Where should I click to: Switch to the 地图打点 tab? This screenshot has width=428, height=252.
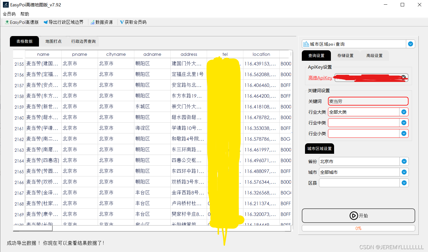click(x=53, y=41)
